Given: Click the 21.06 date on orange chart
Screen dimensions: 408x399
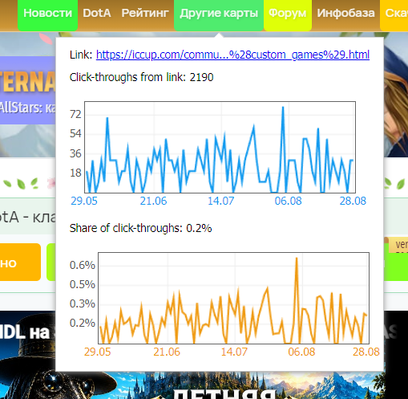Looking at the screenshot, I should pyautogui.click(x=167, y=352).
